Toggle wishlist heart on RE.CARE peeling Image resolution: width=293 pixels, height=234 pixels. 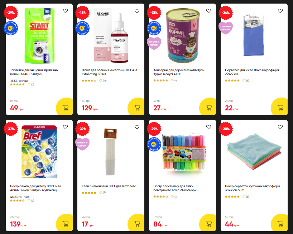pyautogui.click(x=137, y=11)
